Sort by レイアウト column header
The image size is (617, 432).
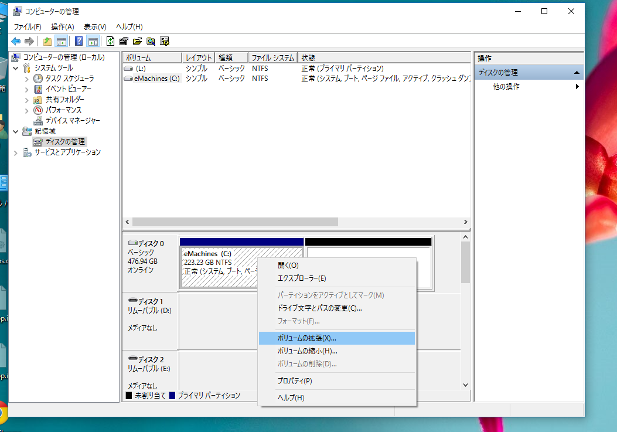[198, 57]
